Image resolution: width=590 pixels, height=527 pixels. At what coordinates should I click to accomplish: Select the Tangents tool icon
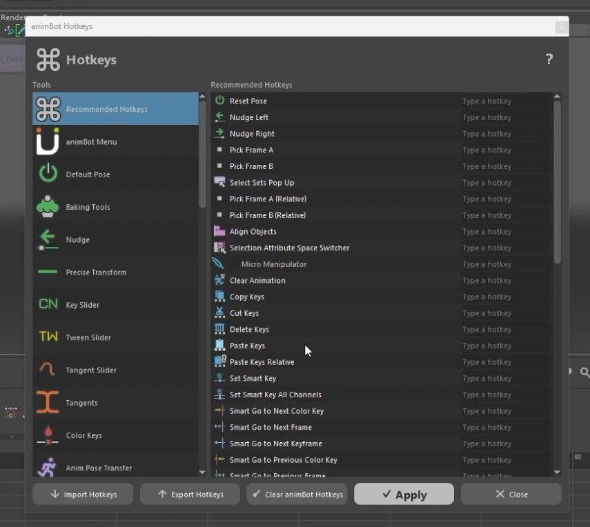point(48,402)
